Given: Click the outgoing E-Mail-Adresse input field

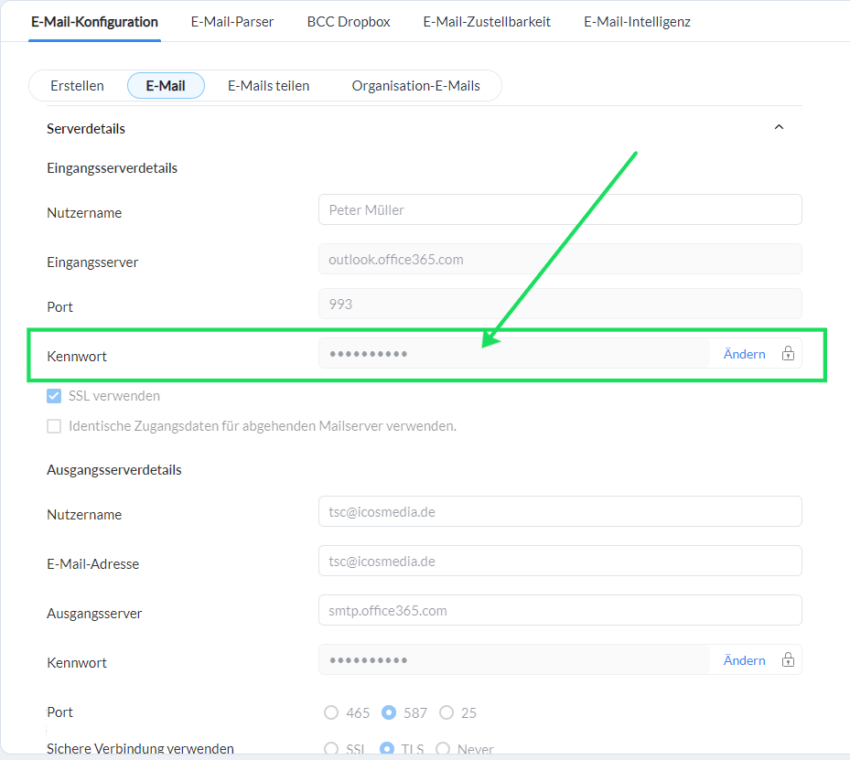Looking at the screenshot, I should point(560,562).
